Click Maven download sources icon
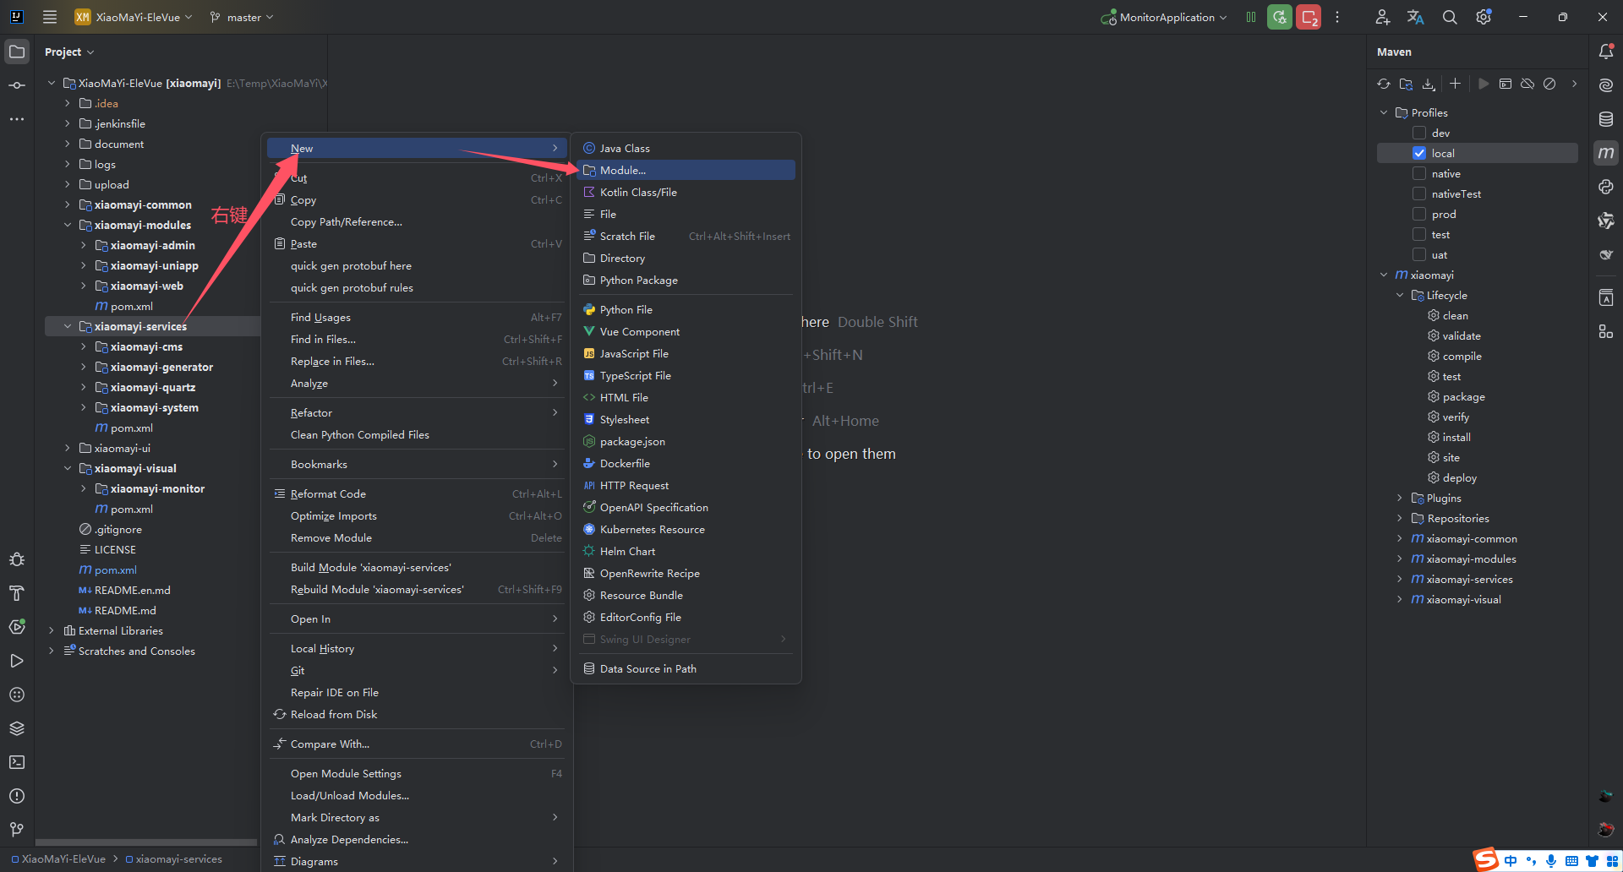The width and height of the screenshot is (1623, 872). pos(1429,84)
